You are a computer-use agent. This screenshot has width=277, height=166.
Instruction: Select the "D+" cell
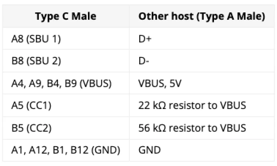(145, 39)
